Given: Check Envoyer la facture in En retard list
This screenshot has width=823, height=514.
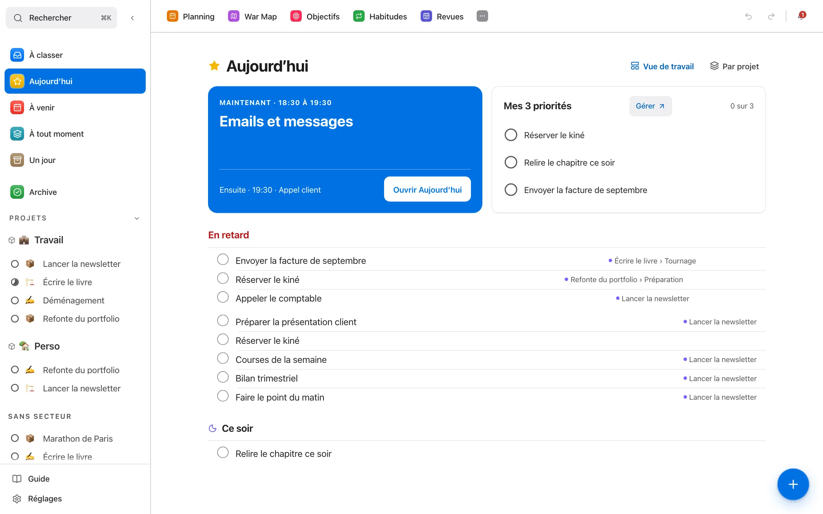Looking at the screenshot, I should click(x=223, y=260).
